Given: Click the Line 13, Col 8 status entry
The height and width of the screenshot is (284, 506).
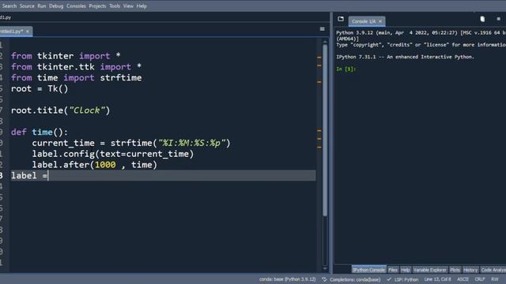Looking at the screenshot, I should [x=437, y=279].
